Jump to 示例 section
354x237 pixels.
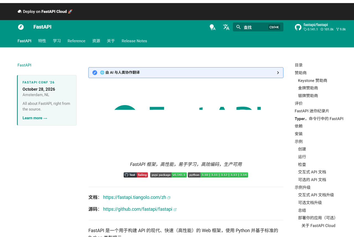[x=299, y=141]
